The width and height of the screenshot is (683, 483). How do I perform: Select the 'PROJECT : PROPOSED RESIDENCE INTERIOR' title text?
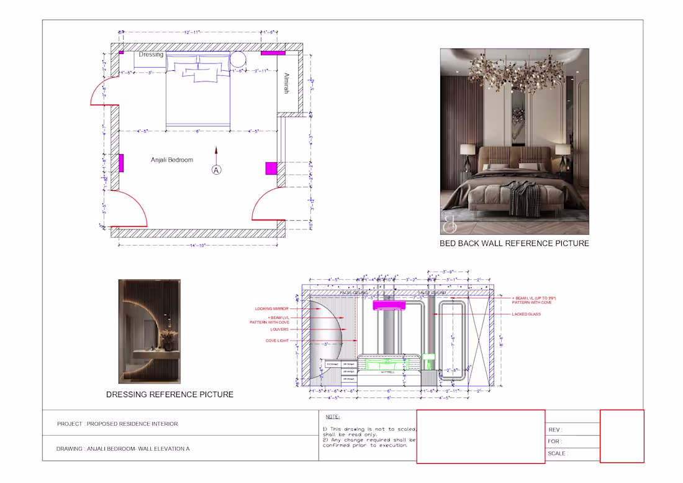tap(117, 424)
